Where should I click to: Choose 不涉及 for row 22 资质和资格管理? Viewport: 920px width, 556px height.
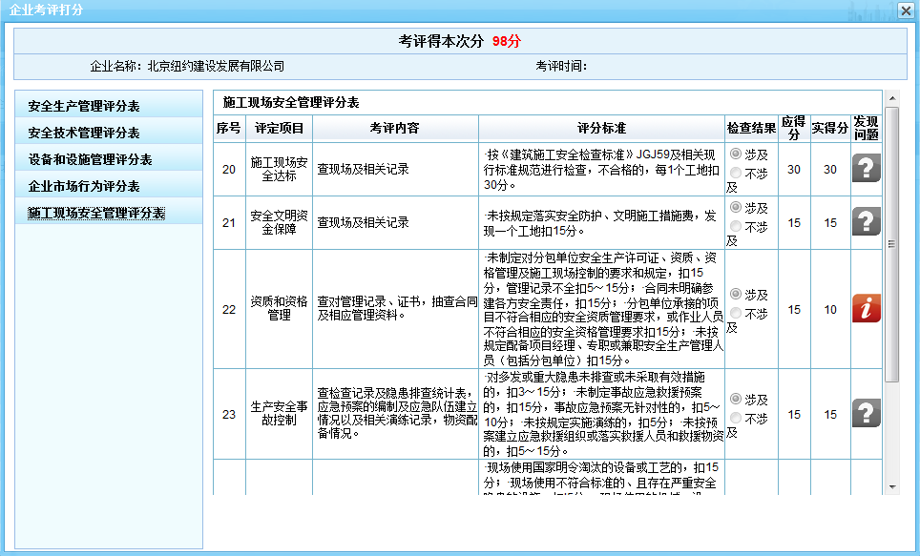point(736,313)
